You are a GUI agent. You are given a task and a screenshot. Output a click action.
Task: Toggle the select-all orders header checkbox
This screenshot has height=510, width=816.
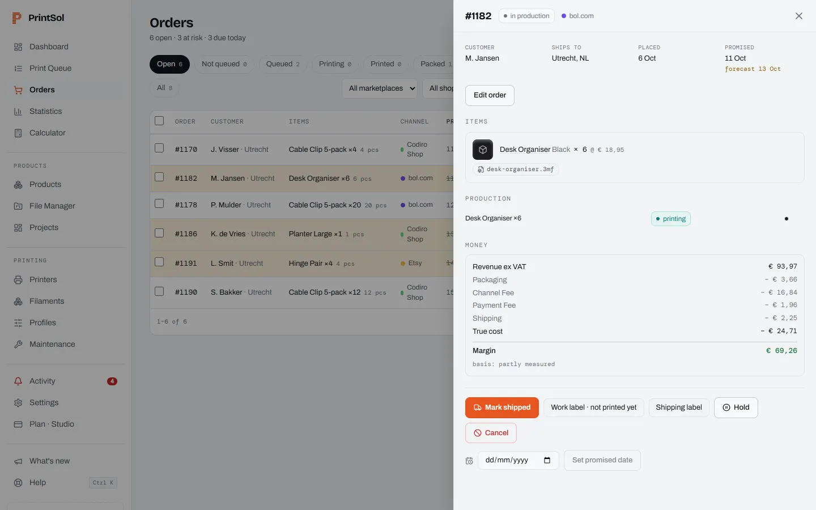pos(159,121)
